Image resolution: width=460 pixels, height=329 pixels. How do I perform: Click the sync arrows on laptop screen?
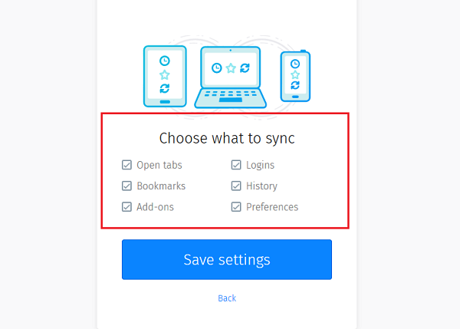(245, 68)
